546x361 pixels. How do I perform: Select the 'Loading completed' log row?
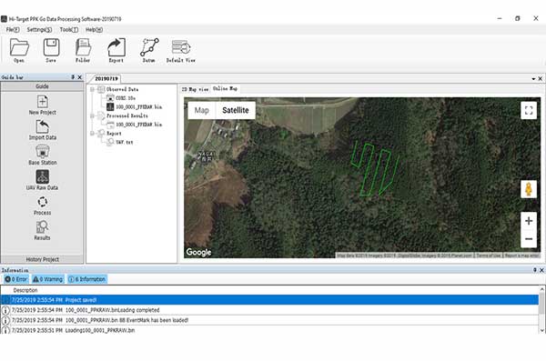click(x=270, y=310)
